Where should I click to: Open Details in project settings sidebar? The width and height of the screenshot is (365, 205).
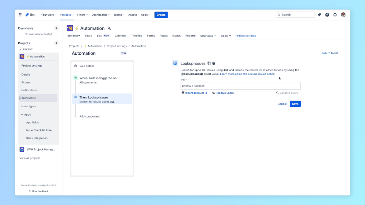click(x=26, y=75)
